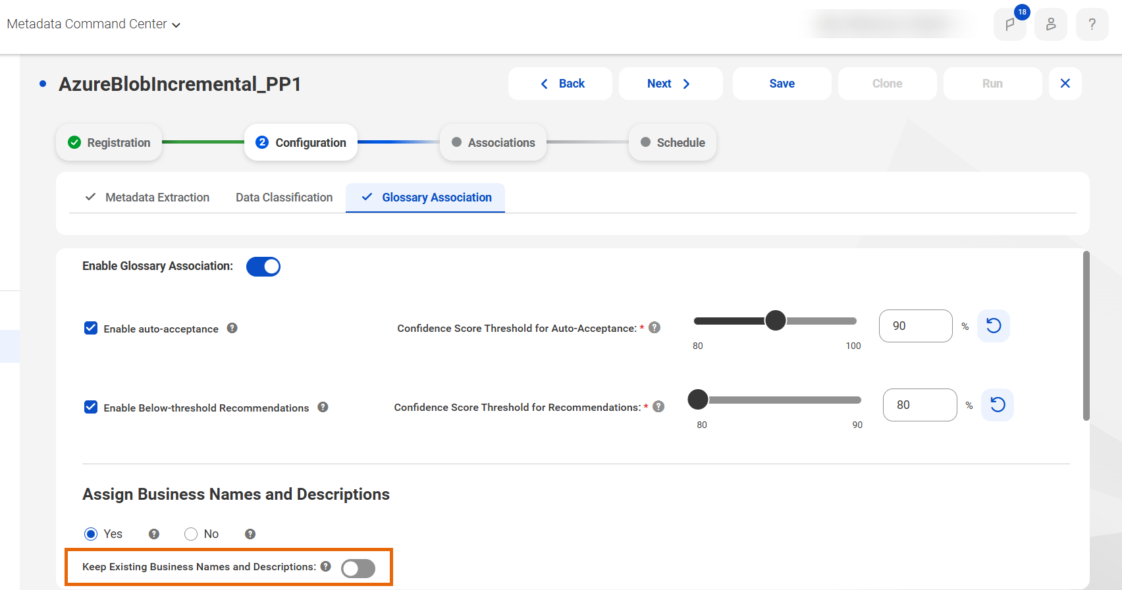This screenshot has width=1122, height=590.
Task: Go to the Registration step
Action: tap(109, 142)
